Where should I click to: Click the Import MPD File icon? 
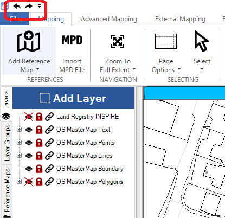click(72, 40)
